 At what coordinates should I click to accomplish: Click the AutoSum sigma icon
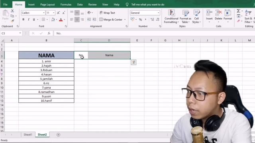[238, 11]
